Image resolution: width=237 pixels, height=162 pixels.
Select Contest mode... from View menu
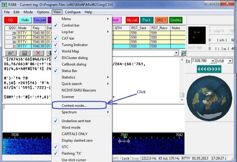74,106
